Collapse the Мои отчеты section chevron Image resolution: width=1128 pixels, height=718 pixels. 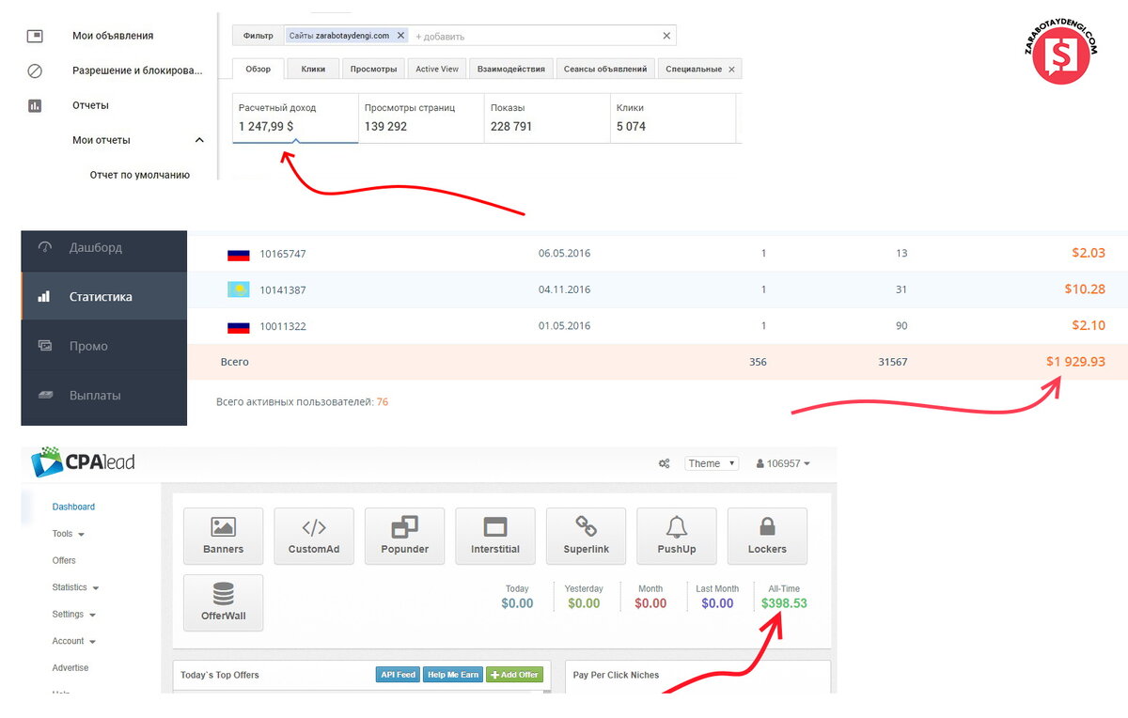[199, 140]
